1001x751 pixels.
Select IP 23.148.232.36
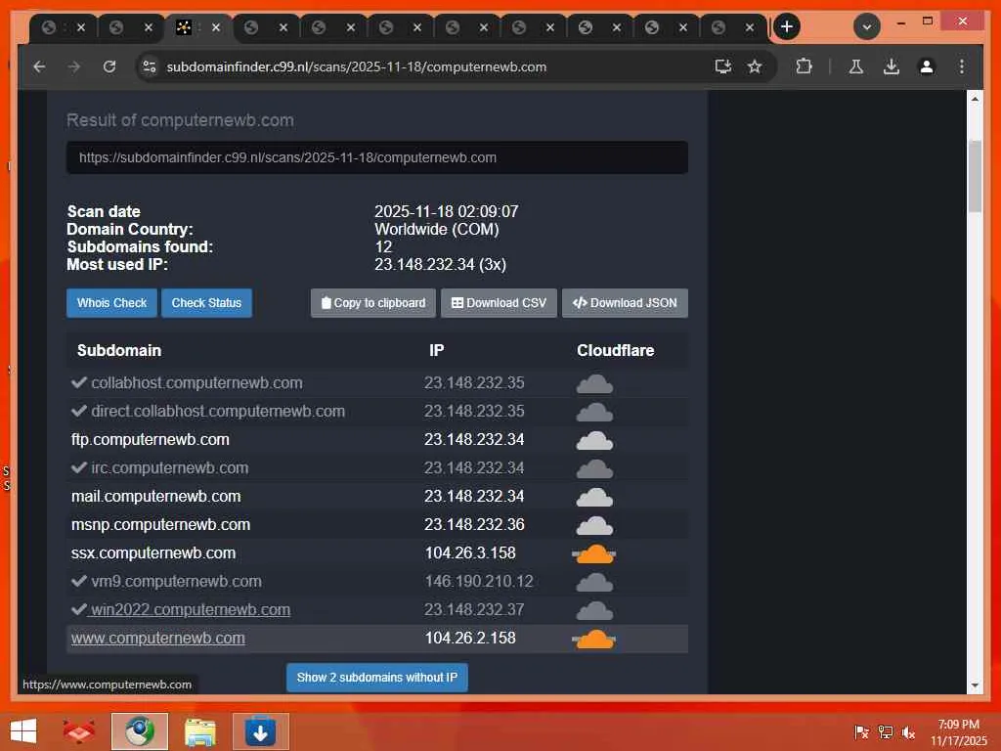click(474, 525)
